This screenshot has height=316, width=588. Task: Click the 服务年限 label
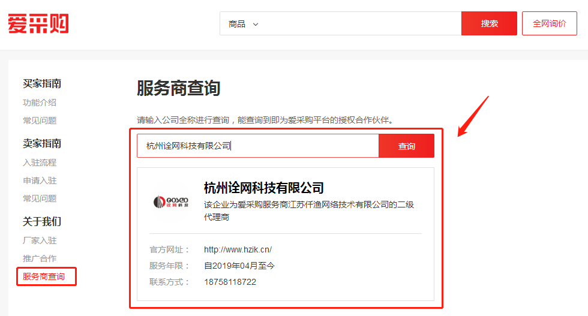(x=169, y=266)
